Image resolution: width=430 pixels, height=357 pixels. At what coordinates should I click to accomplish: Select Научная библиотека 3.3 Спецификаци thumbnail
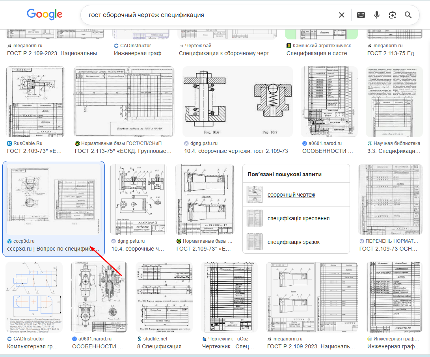coord(395,101)
